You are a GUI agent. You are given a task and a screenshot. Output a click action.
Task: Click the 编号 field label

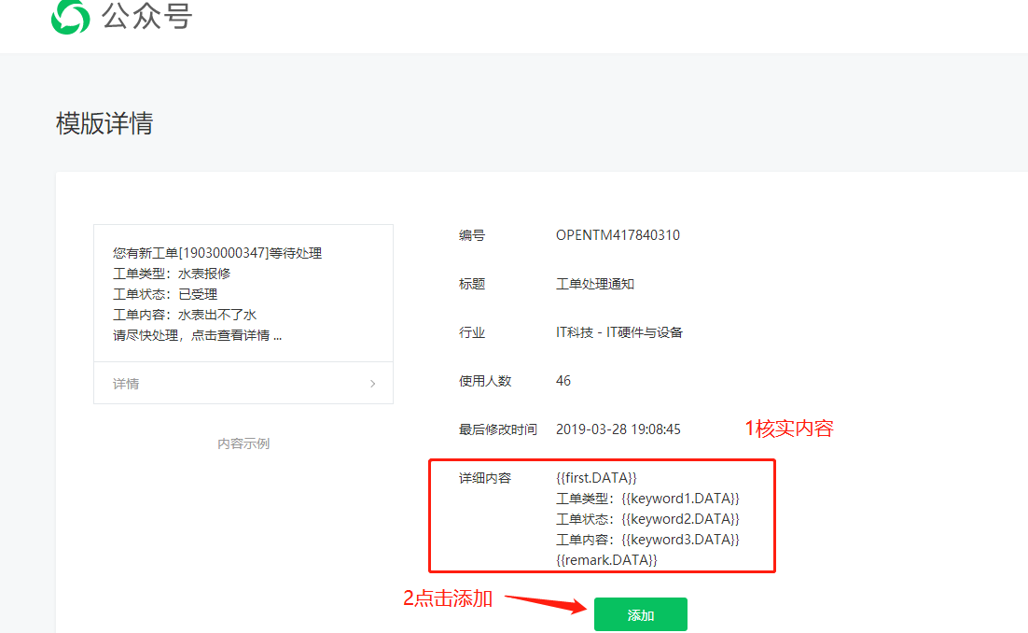pos(471,235)
